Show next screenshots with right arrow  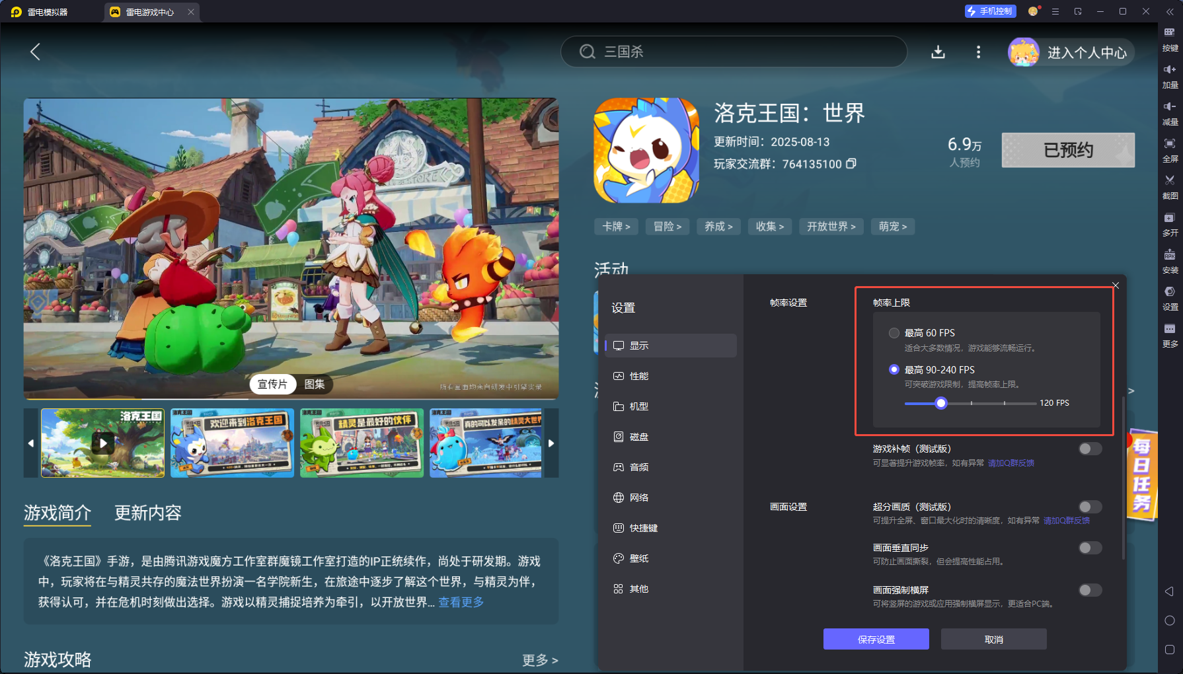551,443
